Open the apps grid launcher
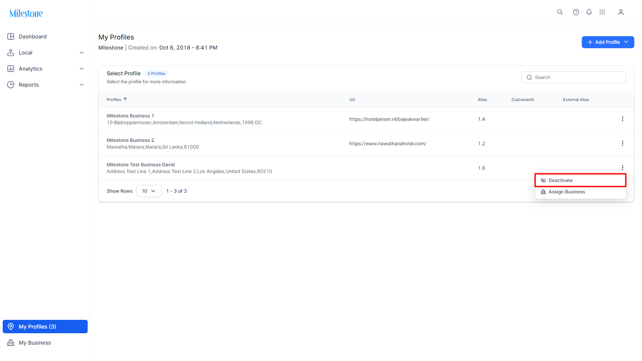642x361 pixels. [602, 12]
